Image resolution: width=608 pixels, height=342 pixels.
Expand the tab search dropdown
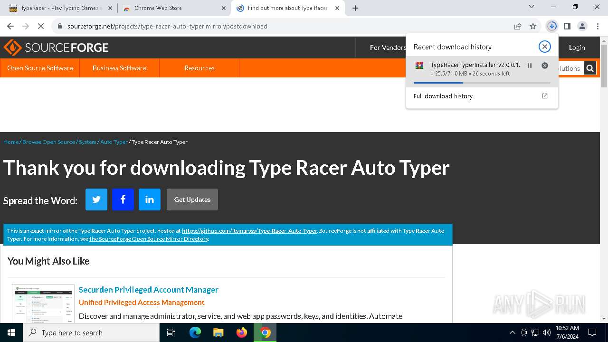click(x=532, y=7)
